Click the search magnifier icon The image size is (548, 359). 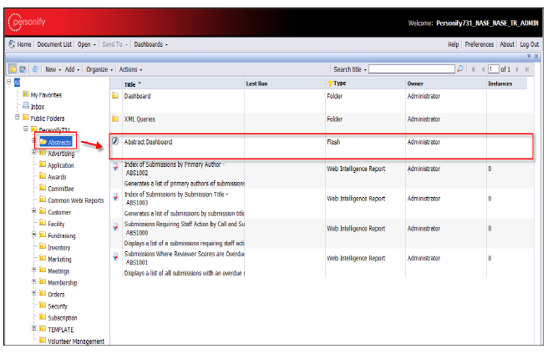point(460,69)
